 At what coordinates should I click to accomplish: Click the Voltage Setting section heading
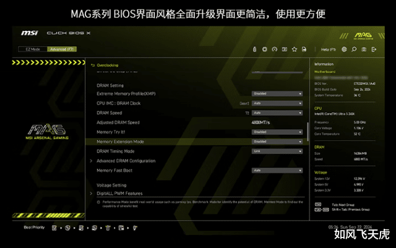111,186
